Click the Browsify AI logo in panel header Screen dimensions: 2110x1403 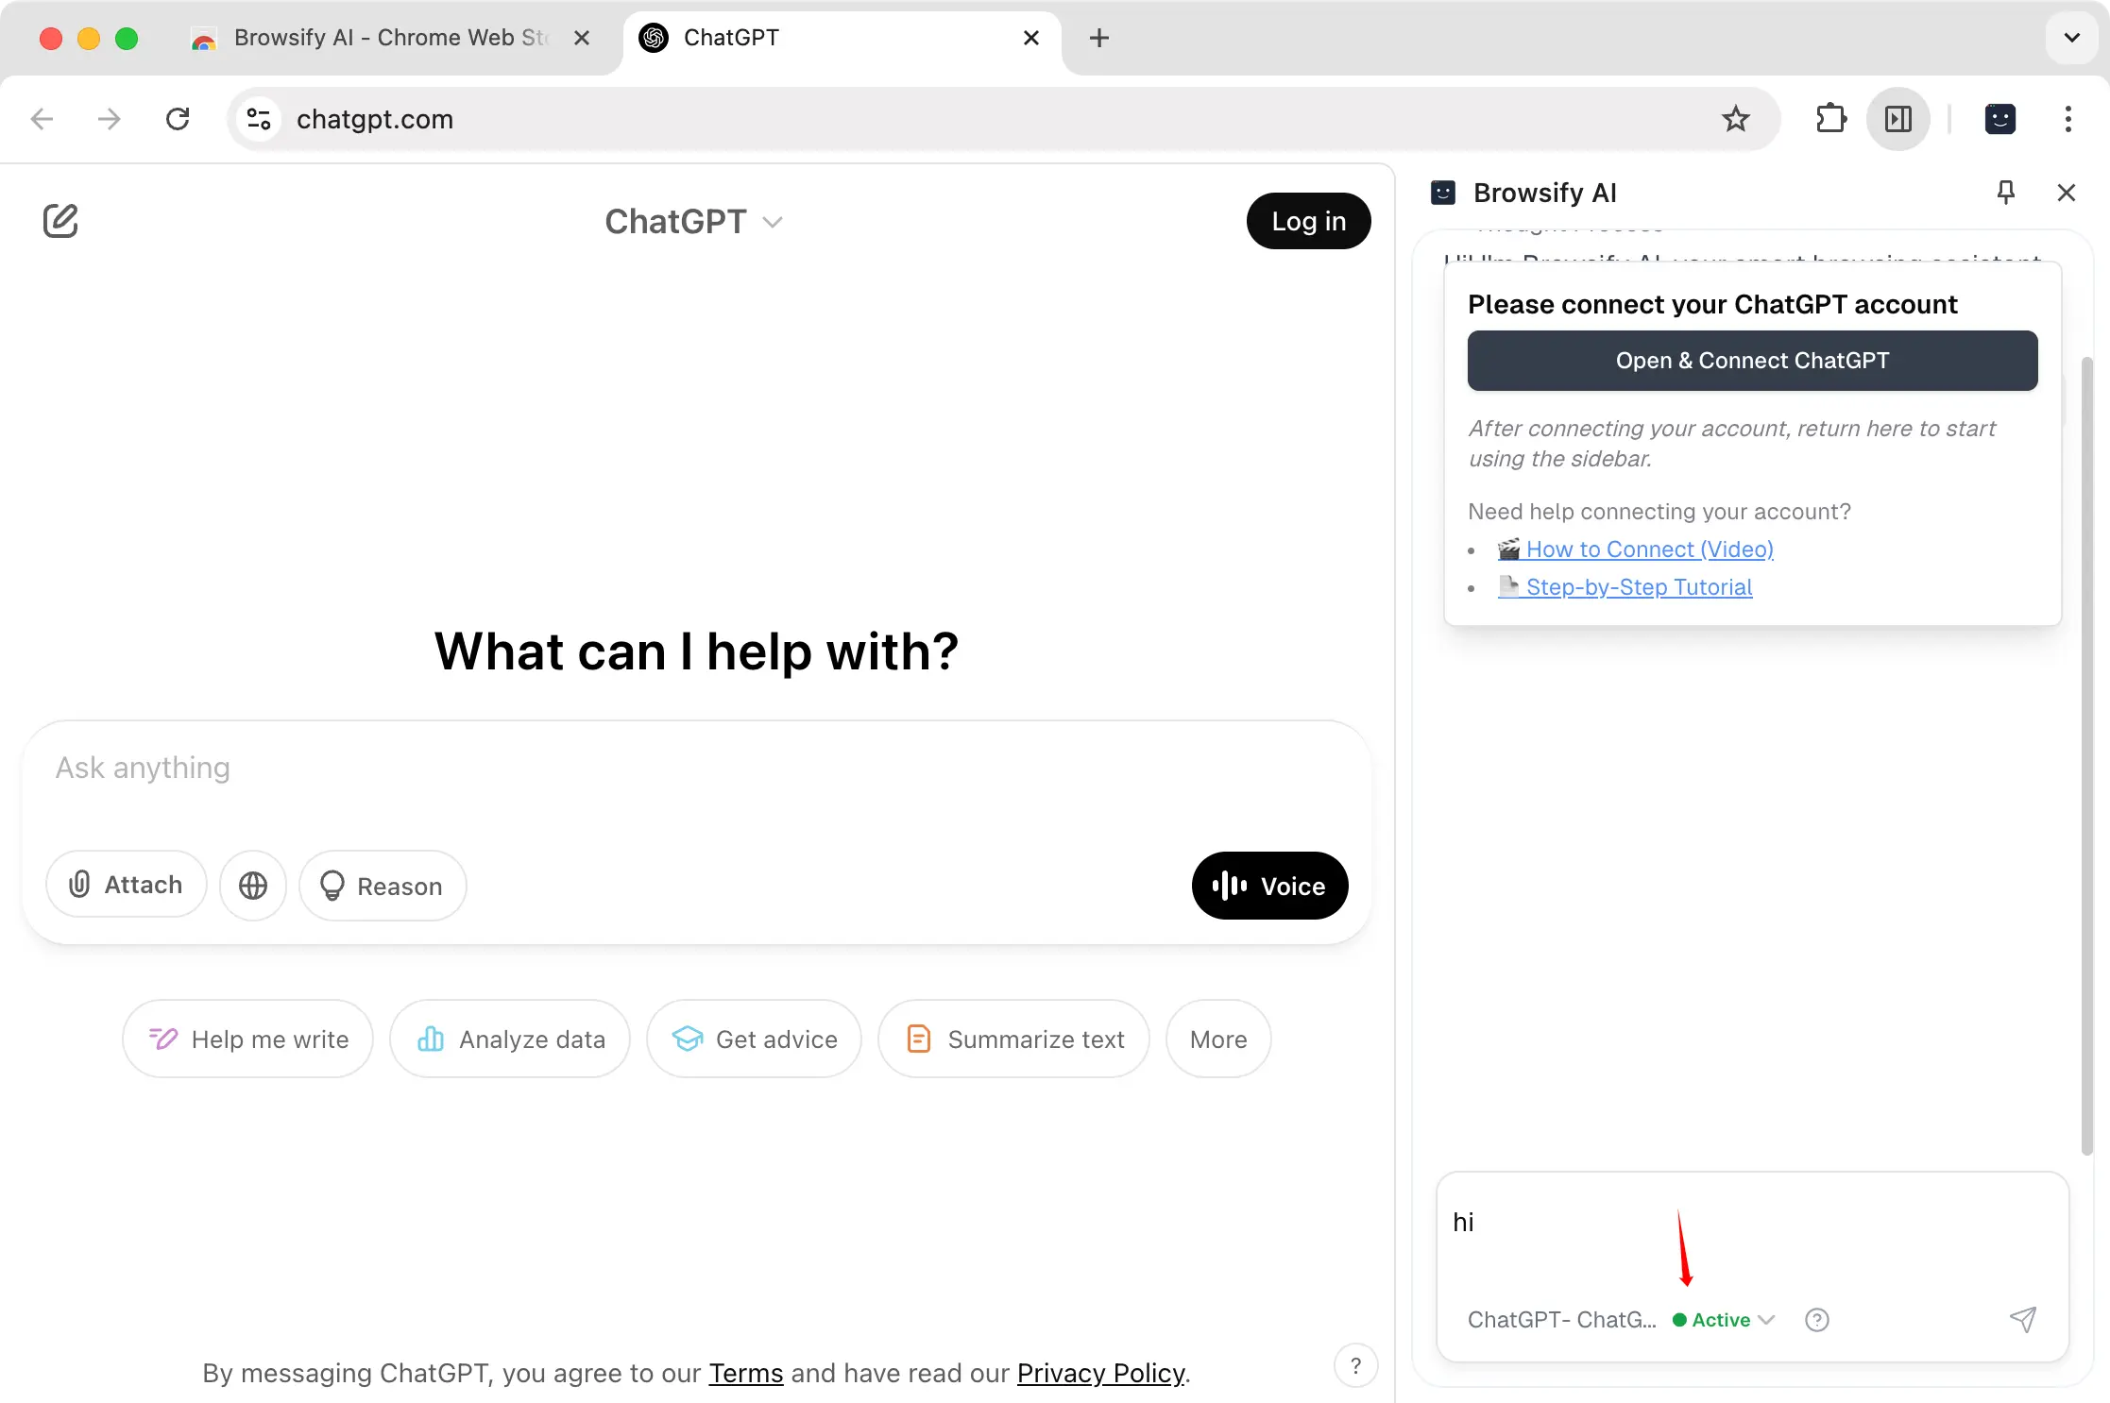(x=1443, y=193)
